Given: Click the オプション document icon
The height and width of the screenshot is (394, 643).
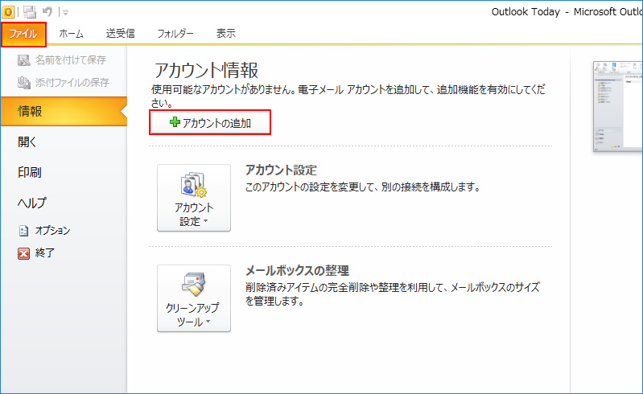Looking at the screenshot, I should [x=24, y=231].
